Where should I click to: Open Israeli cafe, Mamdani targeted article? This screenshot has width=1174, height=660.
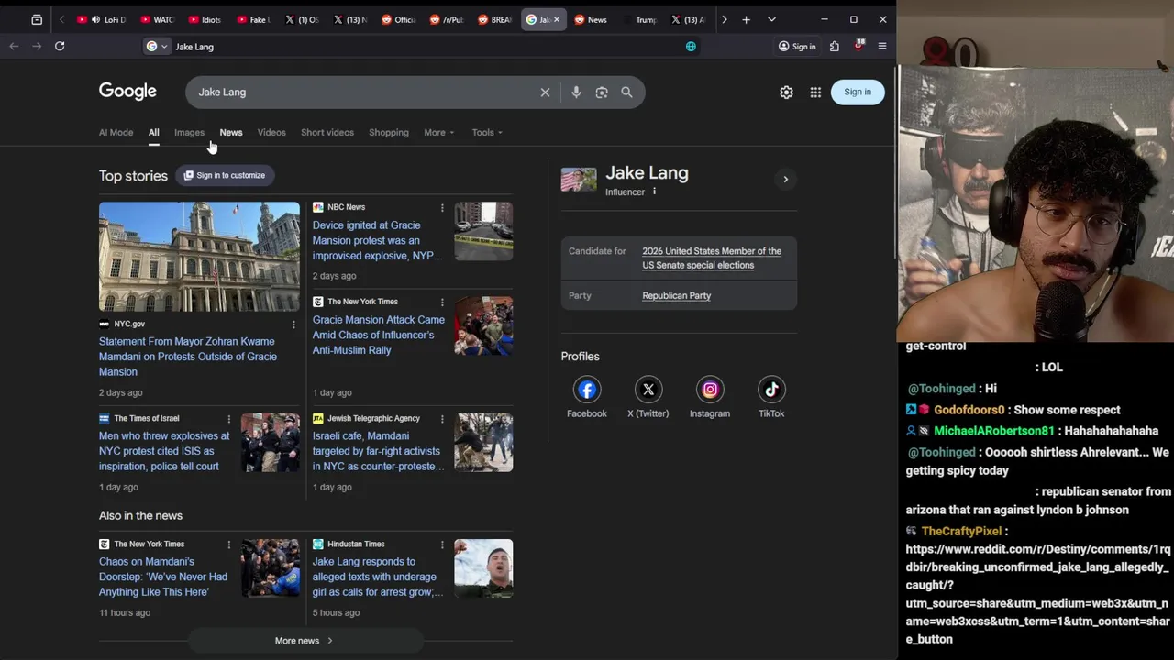tap(378, 451)
